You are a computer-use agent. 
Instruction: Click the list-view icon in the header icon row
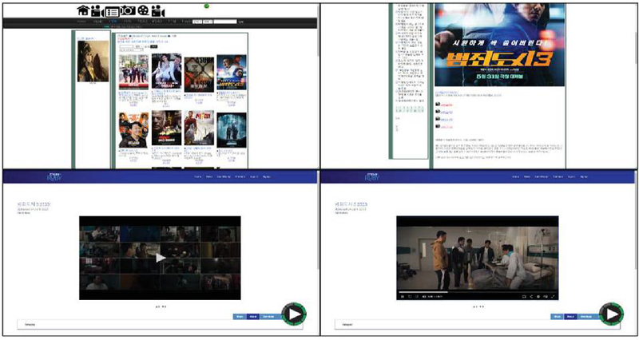[x=112, y=11]
